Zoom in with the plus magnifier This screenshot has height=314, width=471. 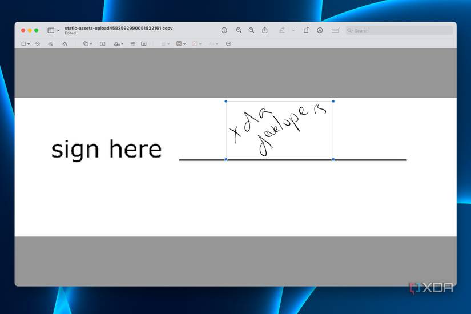(251, 30)
